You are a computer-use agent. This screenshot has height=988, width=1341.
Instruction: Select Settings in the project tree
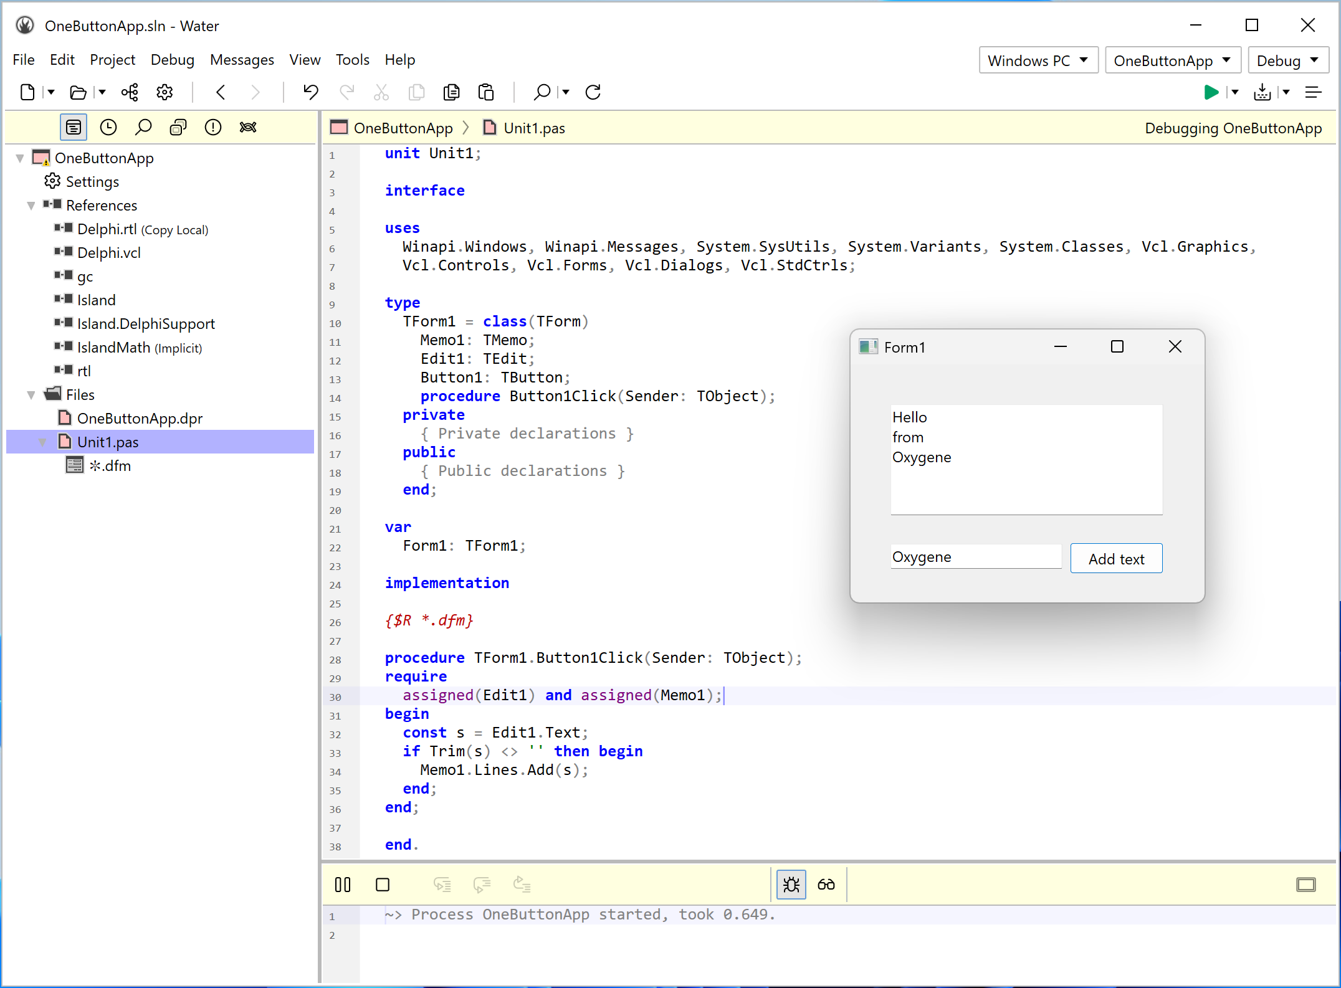(x=92, y=182)
